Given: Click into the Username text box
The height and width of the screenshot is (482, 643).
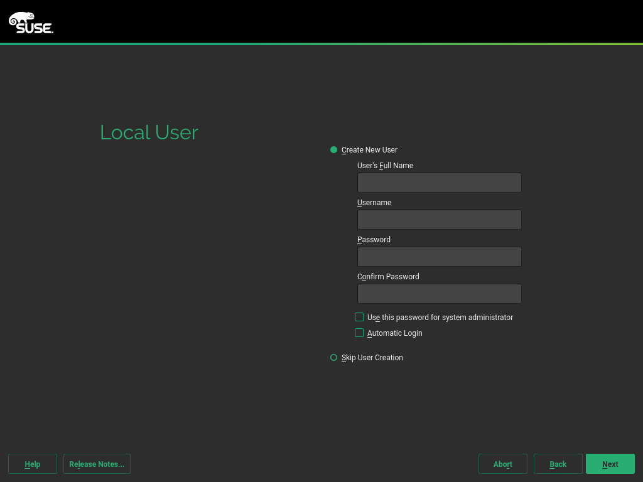Looking at the screenshot, I should point(439,220).
